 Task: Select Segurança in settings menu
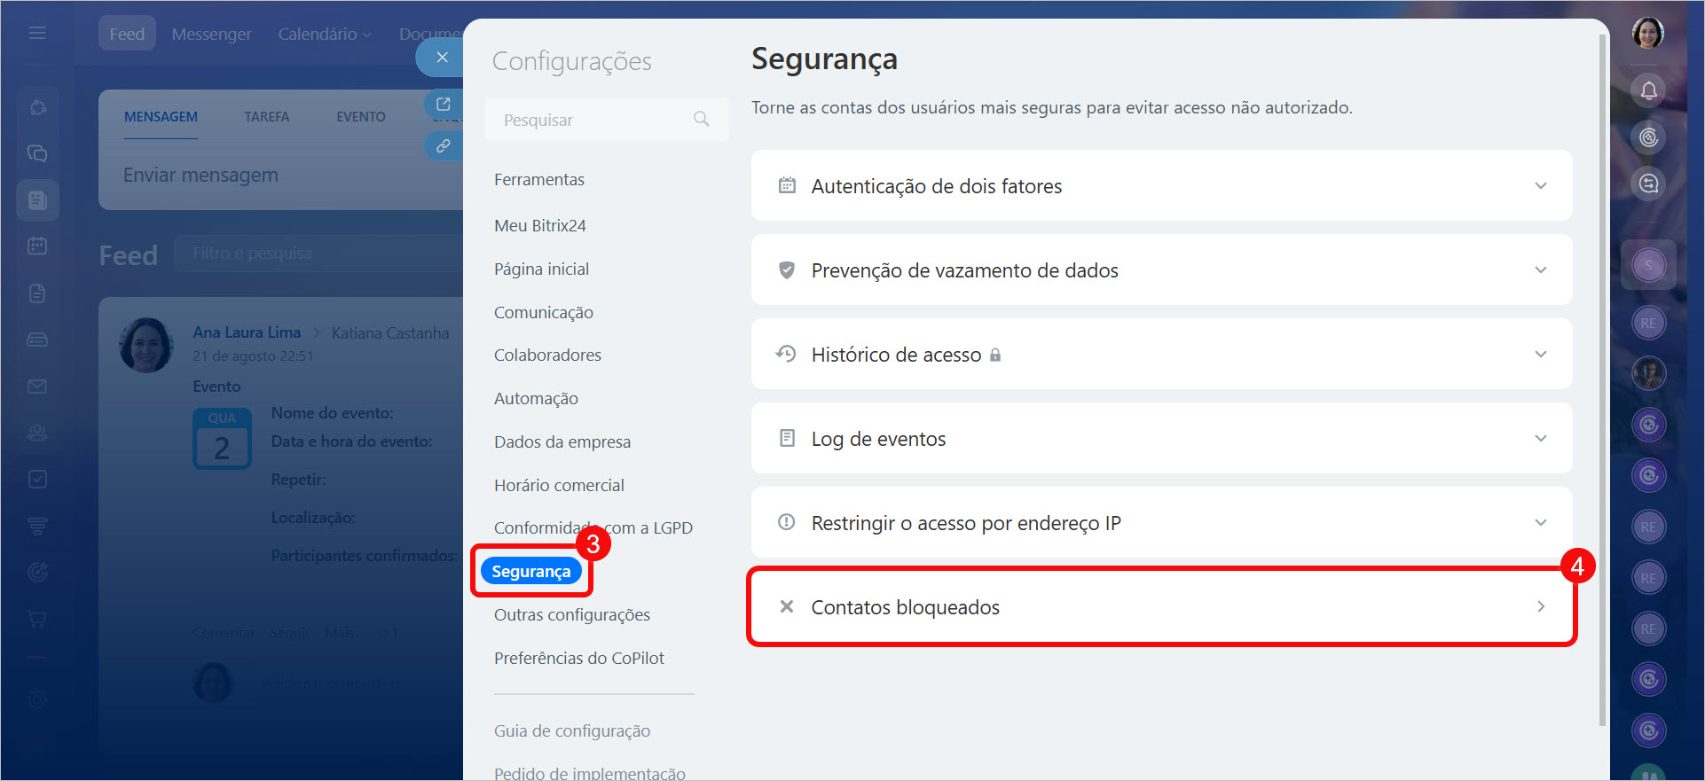(530, 572)
